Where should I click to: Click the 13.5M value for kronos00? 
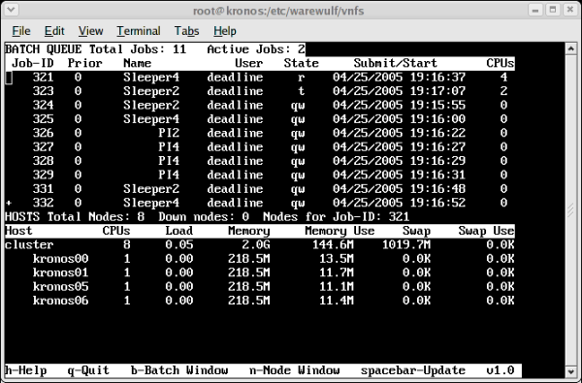[x=337, y=259]
